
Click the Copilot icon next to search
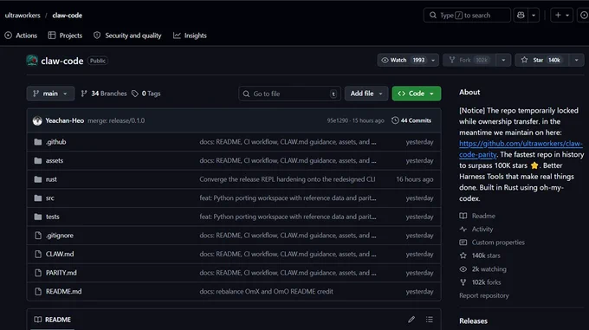pyautogui.click(x=521, y=16)
